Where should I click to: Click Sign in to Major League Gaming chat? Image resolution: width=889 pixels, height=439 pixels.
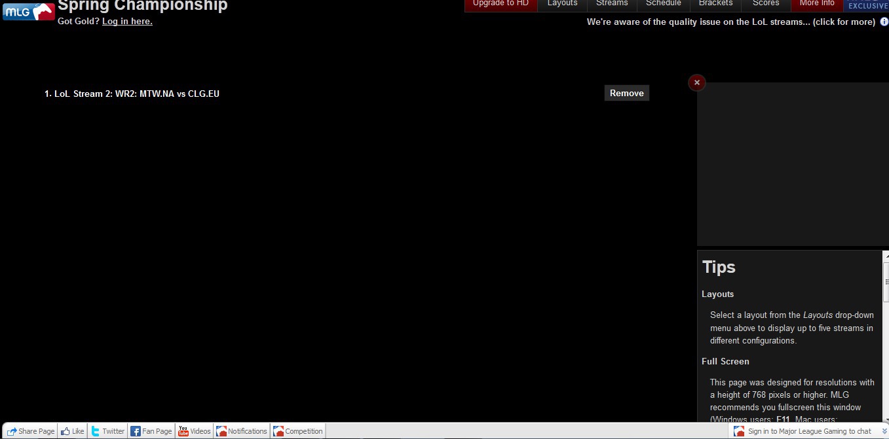809,431
